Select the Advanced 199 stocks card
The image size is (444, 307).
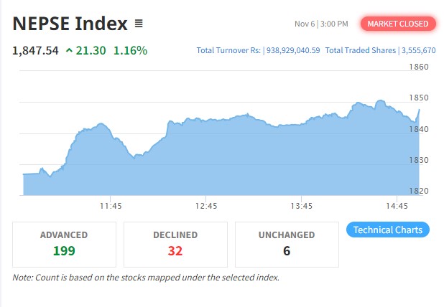pyautogui.click(x=64, y=244)
